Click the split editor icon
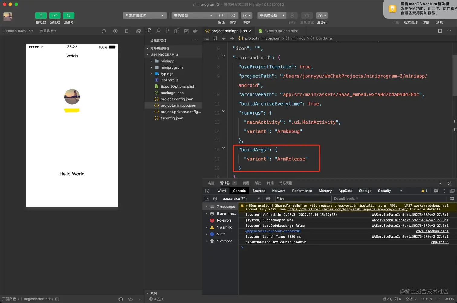Viewport: 457px width, 303px height. pyautogui.click(x=440, y=31)
